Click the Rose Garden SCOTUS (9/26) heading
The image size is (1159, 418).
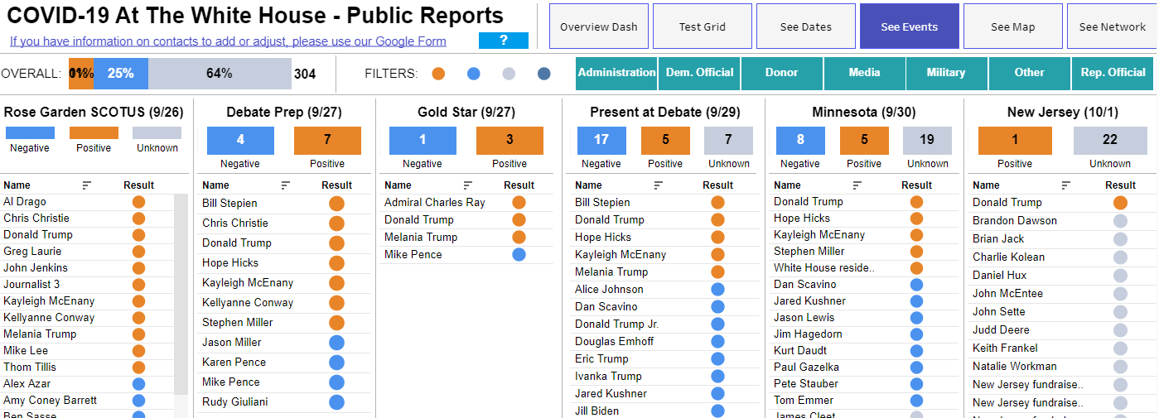tap(94, 112)
